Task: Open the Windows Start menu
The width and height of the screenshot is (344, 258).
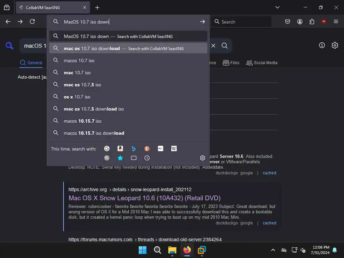Action: click(142, 250)
